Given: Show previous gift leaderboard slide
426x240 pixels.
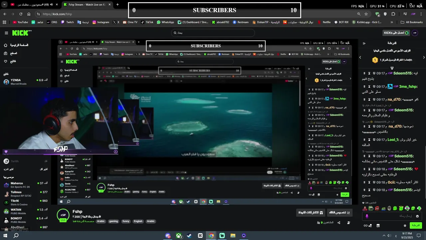Looking at the screenshot, I should [x=360, y=57].
